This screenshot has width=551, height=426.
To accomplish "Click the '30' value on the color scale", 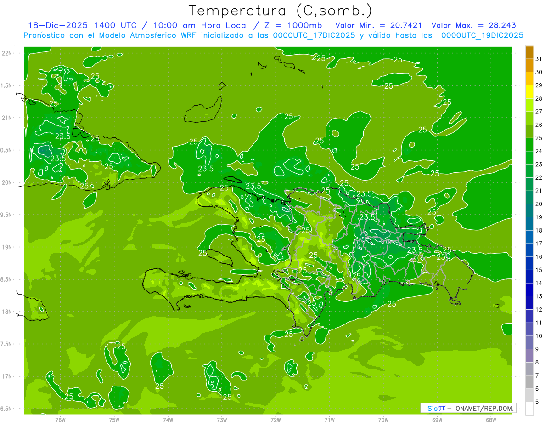I will pyautogui.click(x=539, y=72).
